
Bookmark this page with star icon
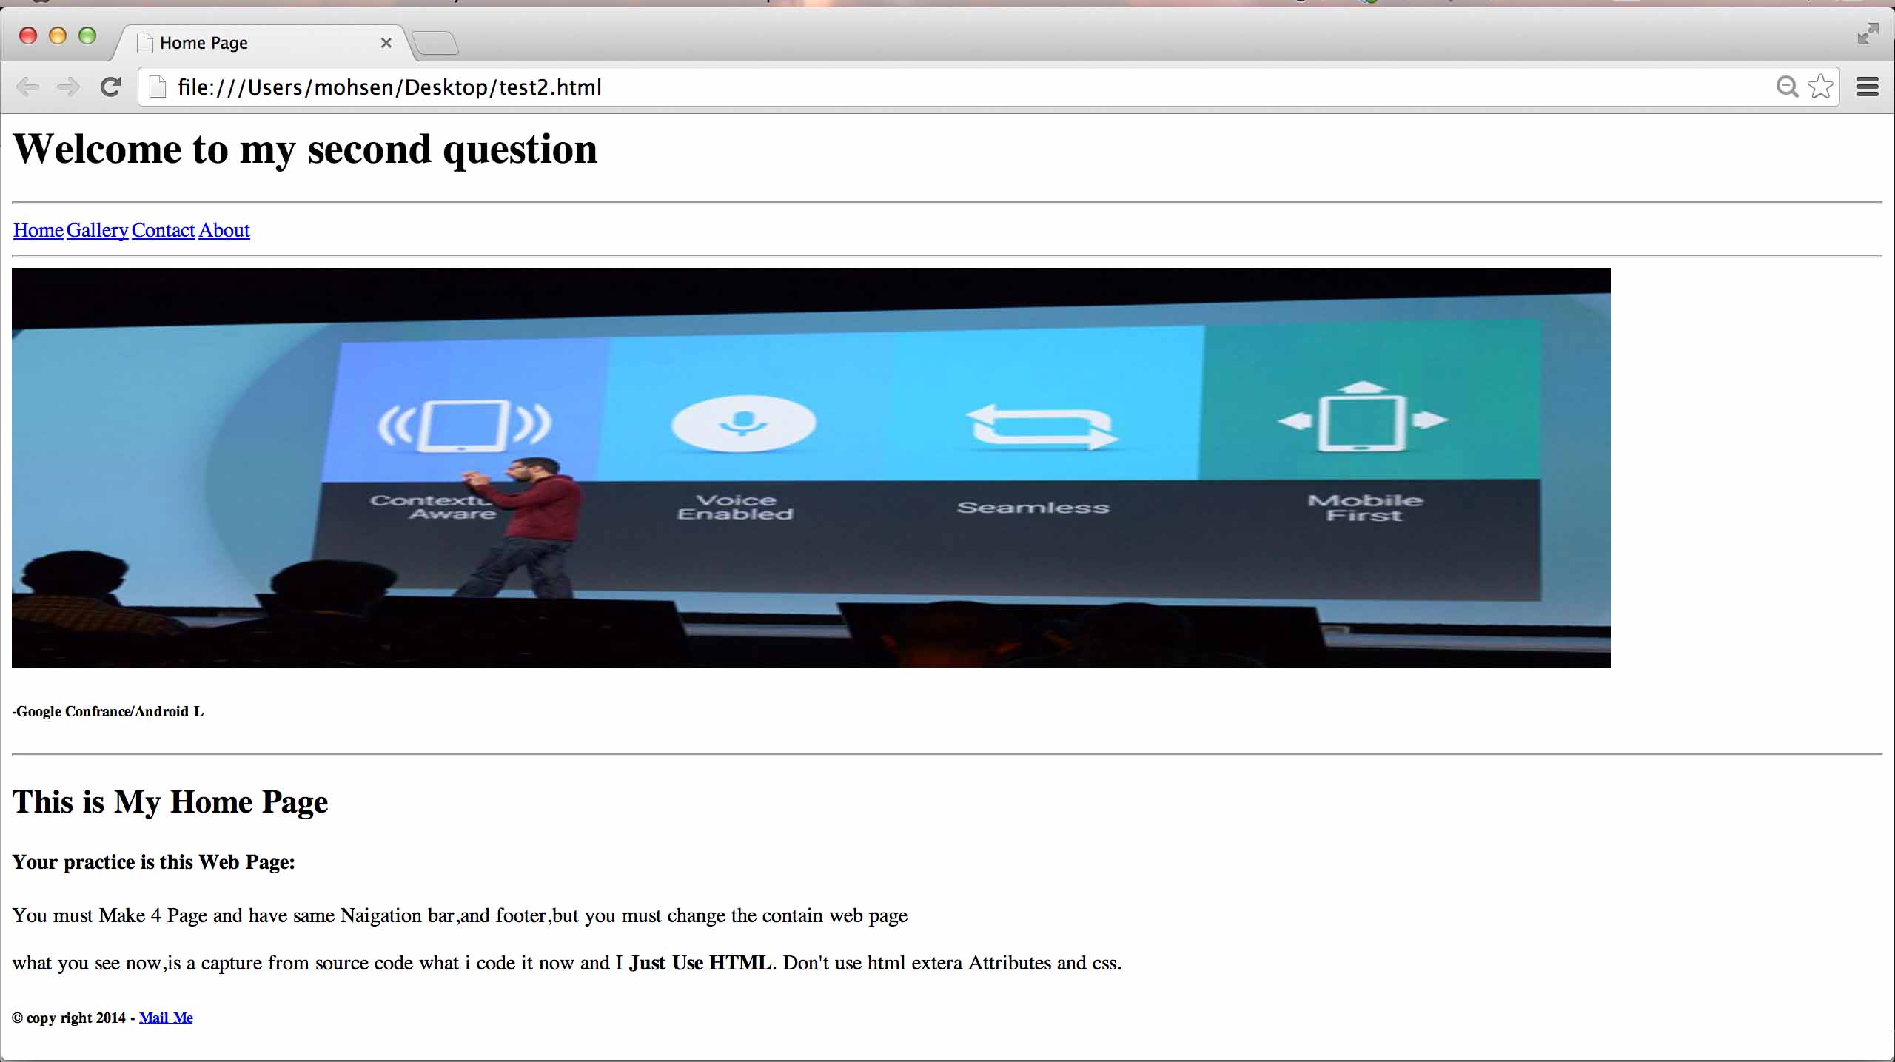[x=1821, y=87]
